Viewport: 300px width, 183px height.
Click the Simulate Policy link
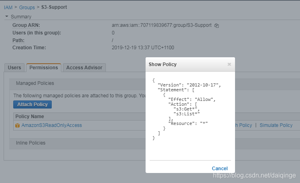pos(276,125)
